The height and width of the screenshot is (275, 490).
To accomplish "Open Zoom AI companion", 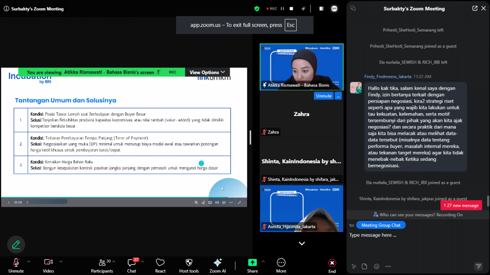I will tap(218, 265).
